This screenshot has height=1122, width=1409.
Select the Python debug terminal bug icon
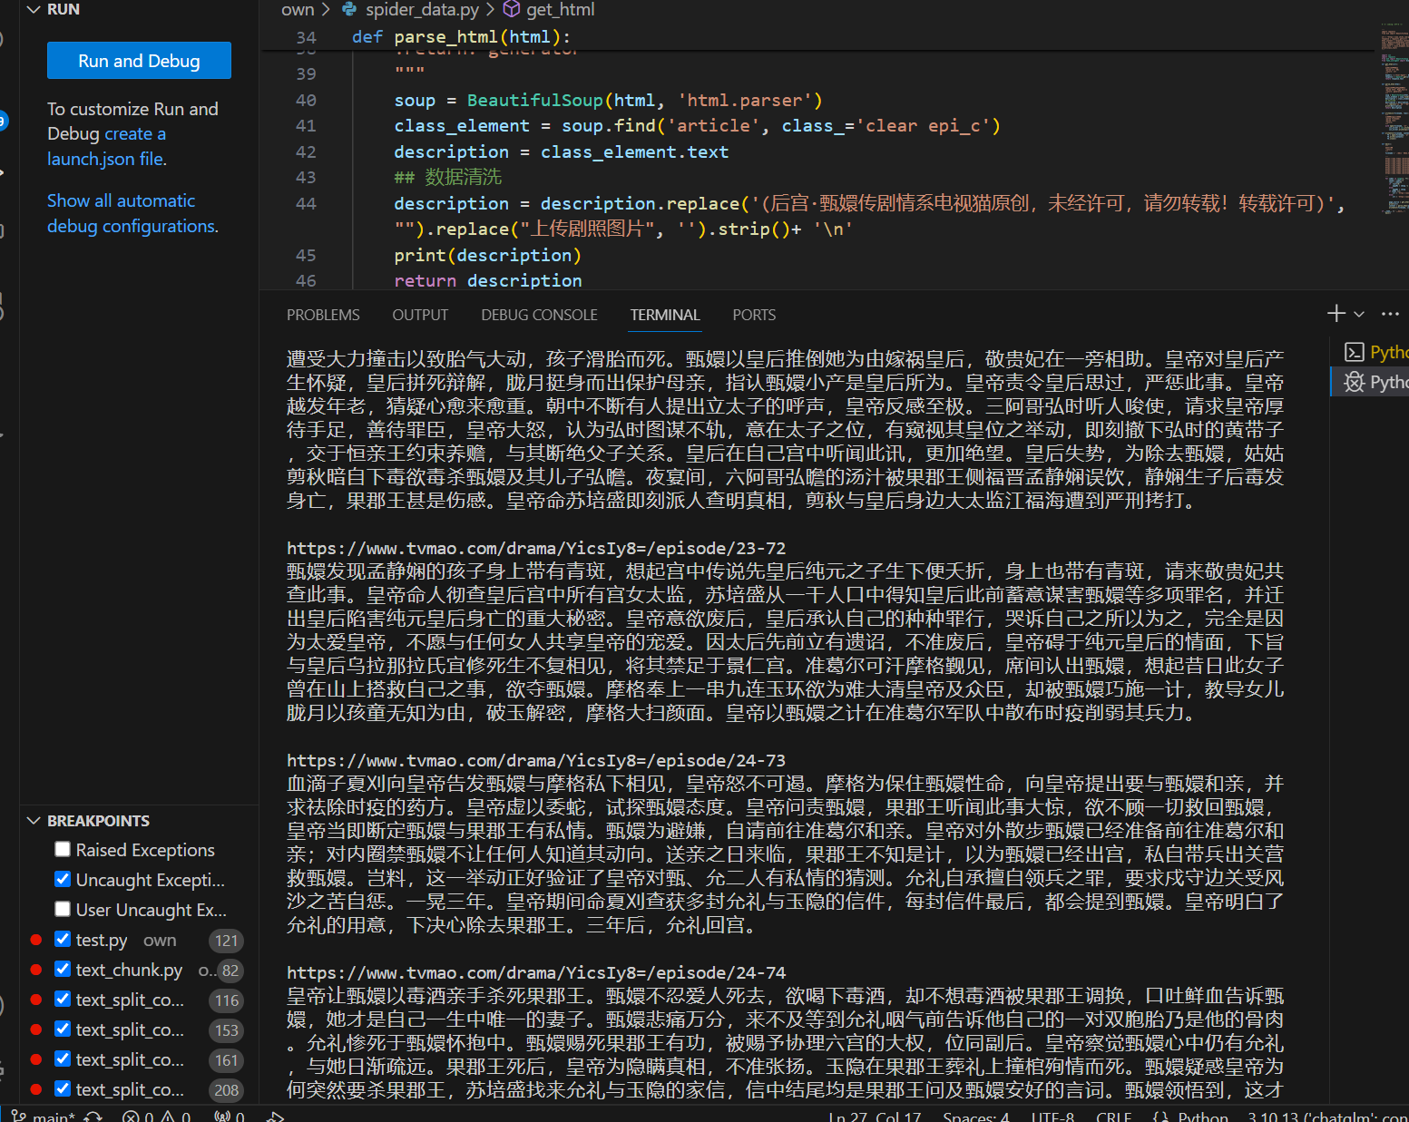pyautogui.click(x=1355, y=382)
